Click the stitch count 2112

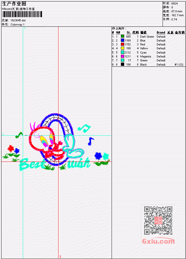(x=128, y=53)
